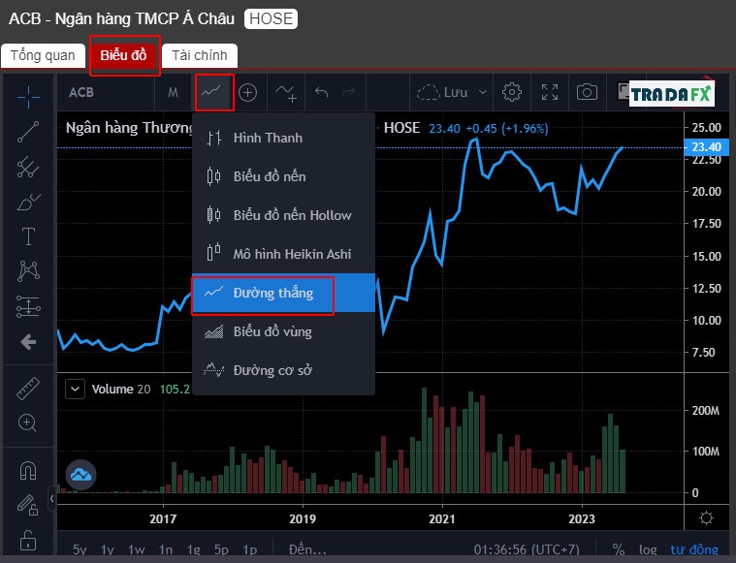This screenshot has height=563, width=736.
Task: Click the blue cloud logo badge
Action: [x=81, y=475]
